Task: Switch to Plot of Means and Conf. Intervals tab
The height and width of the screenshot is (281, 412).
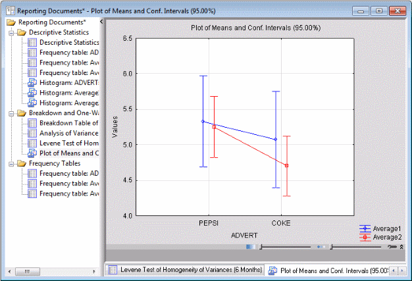Action: (x=328, y=270)
